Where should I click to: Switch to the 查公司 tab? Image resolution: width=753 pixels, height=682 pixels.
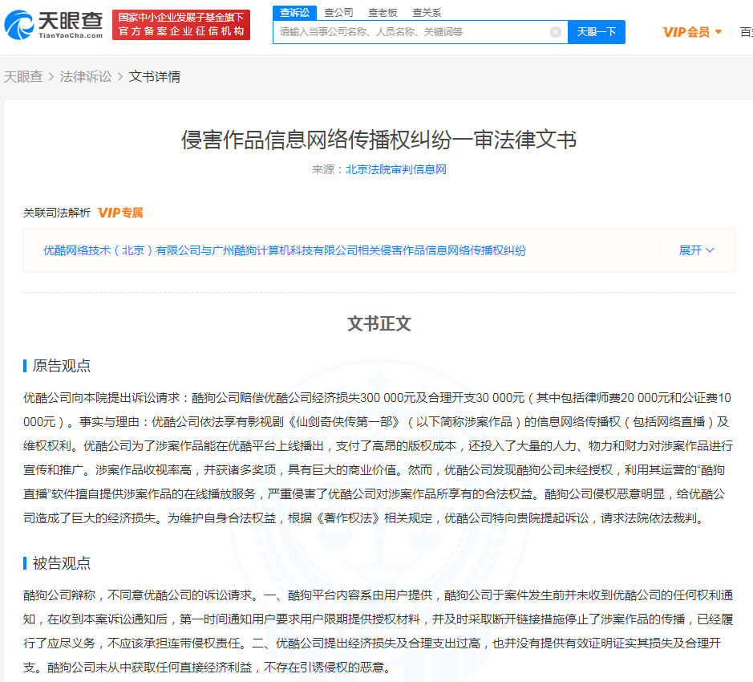click(338, 13)
